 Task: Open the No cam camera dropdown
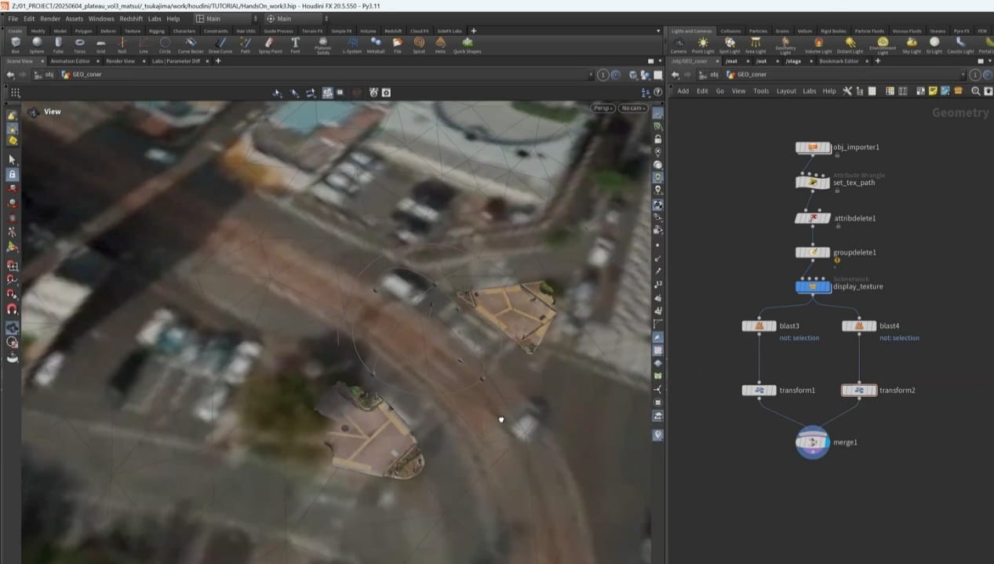[x=633, y=108]
